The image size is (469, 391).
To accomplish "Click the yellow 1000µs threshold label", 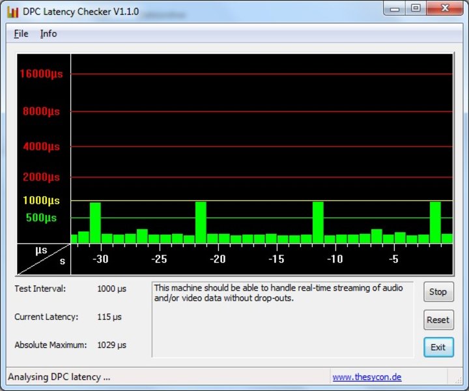I will pos(41,201).
